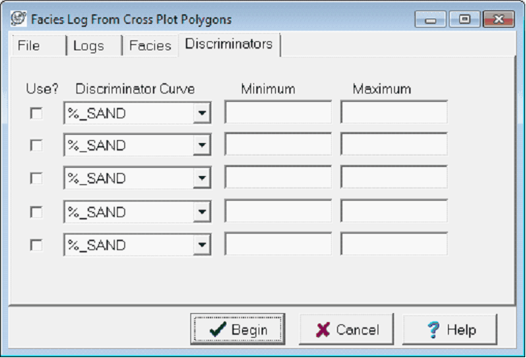
Task: Click the app icon in title bar
Action: click(16, 18)
